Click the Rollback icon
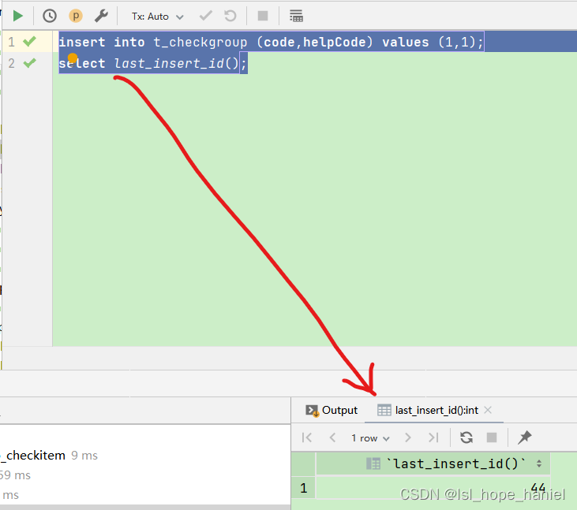This screenshot has width=577, height=510. click(230, 16)
